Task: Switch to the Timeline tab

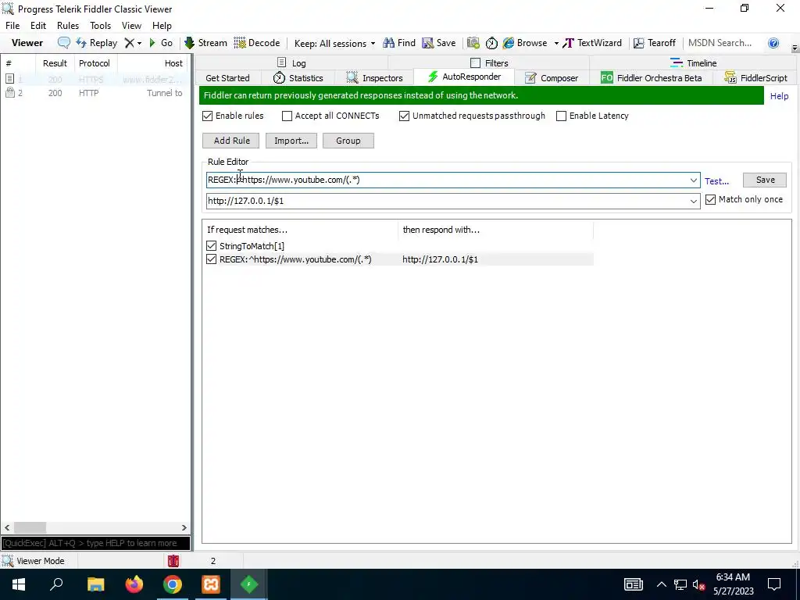Action: (x=694, y=62)
